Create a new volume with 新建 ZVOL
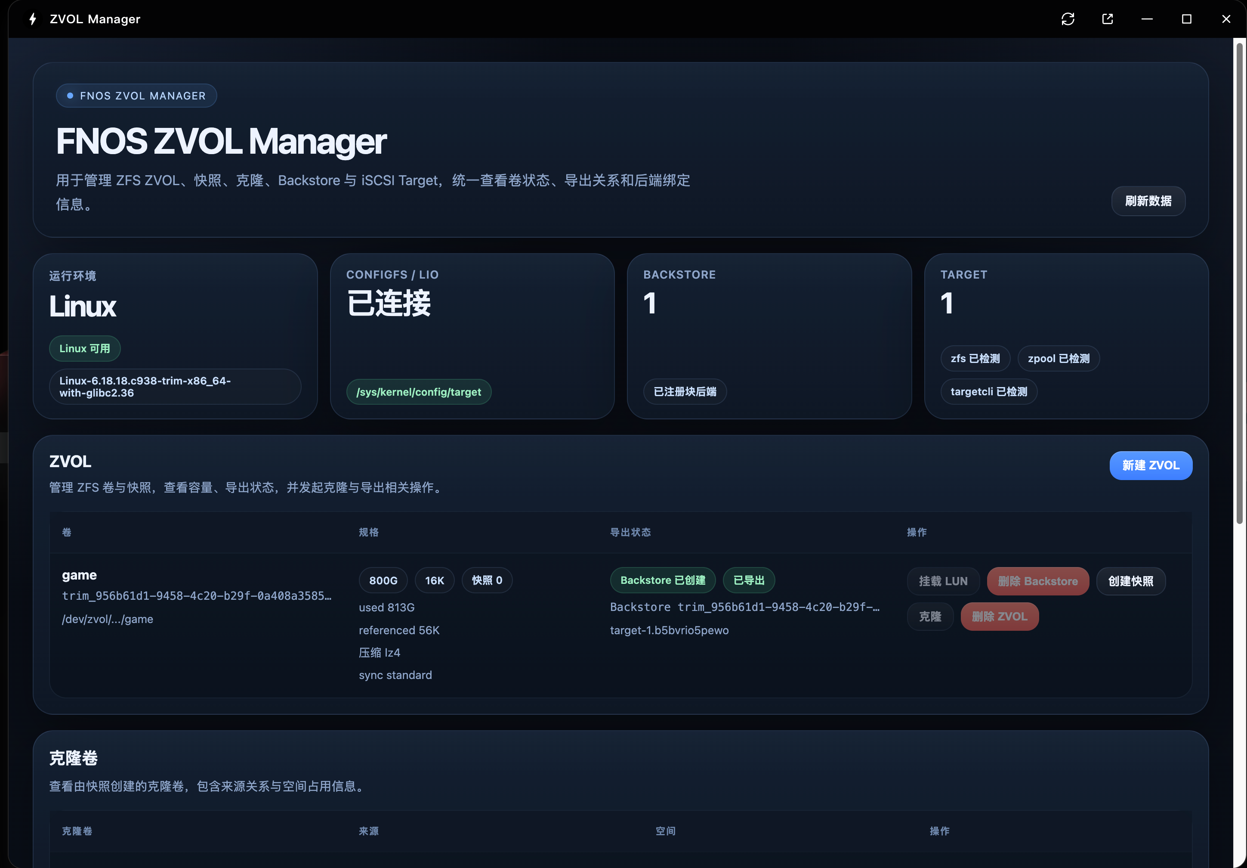 (1151, 465)
